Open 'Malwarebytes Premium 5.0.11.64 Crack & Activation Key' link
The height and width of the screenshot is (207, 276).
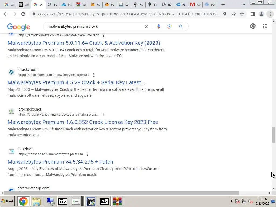(84, 43)
